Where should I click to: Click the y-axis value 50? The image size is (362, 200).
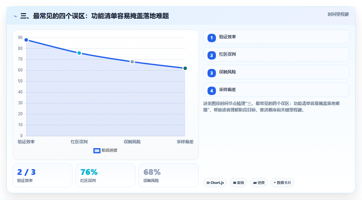[20, 81]
